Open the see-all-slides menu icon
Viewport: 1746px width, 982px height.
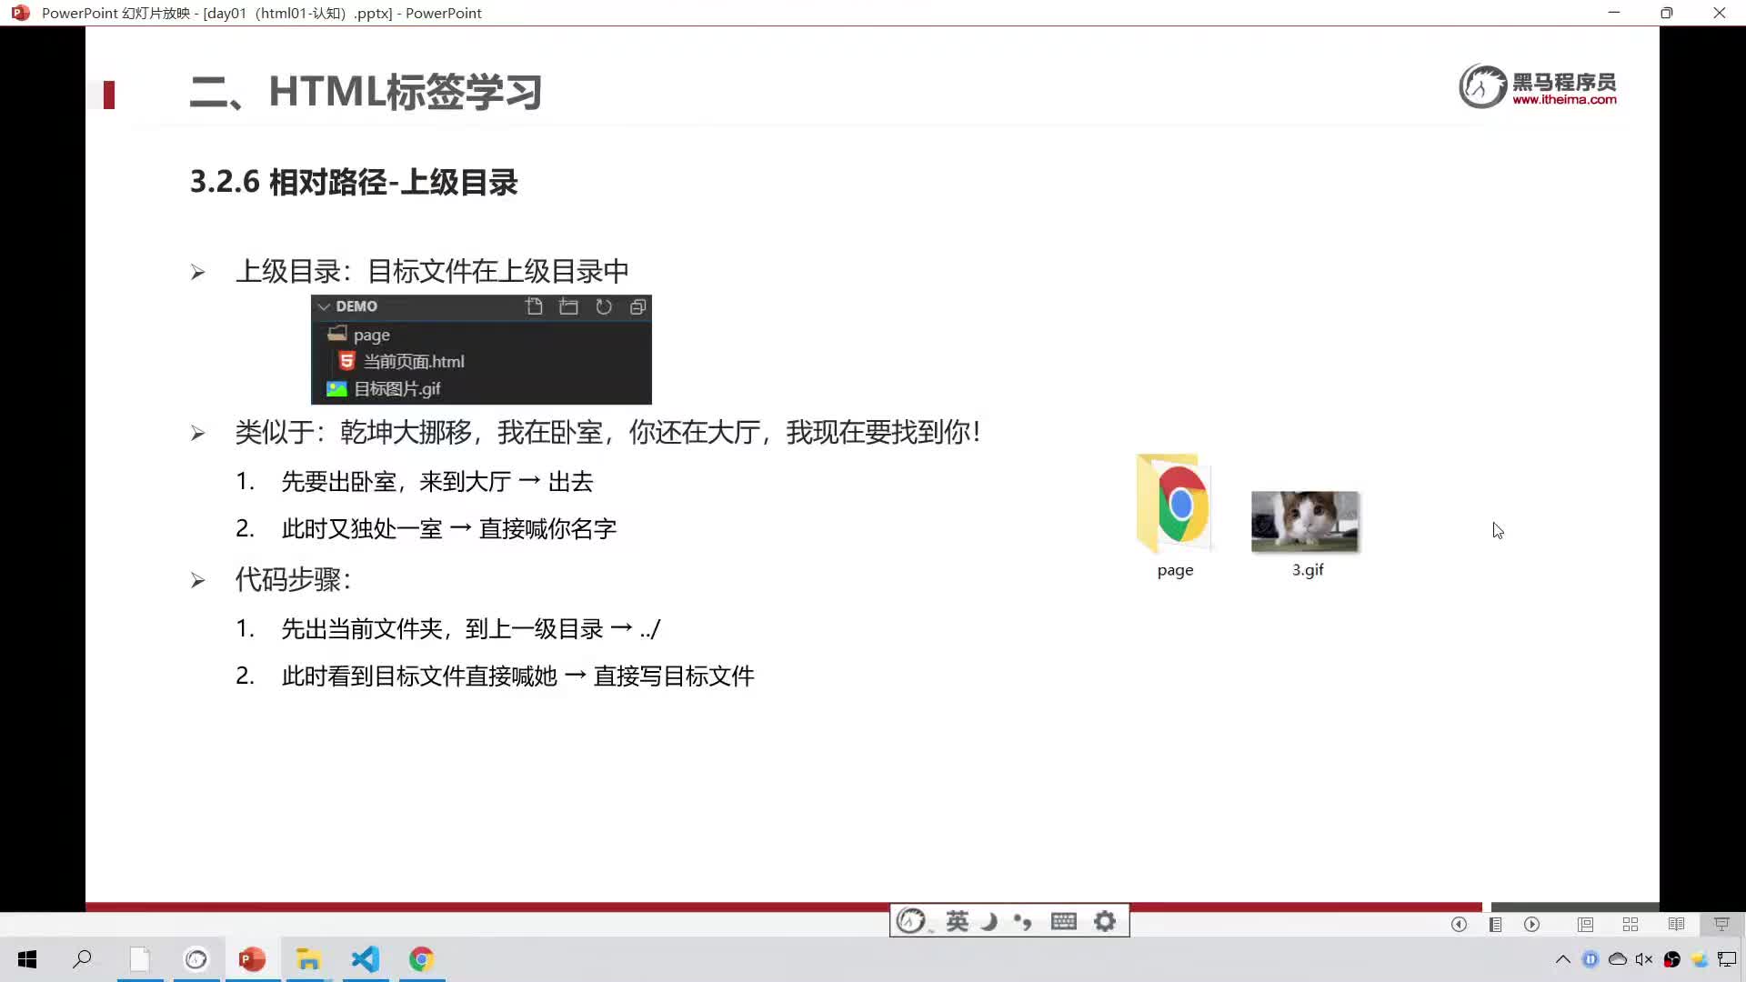(x=1495, y=924)
